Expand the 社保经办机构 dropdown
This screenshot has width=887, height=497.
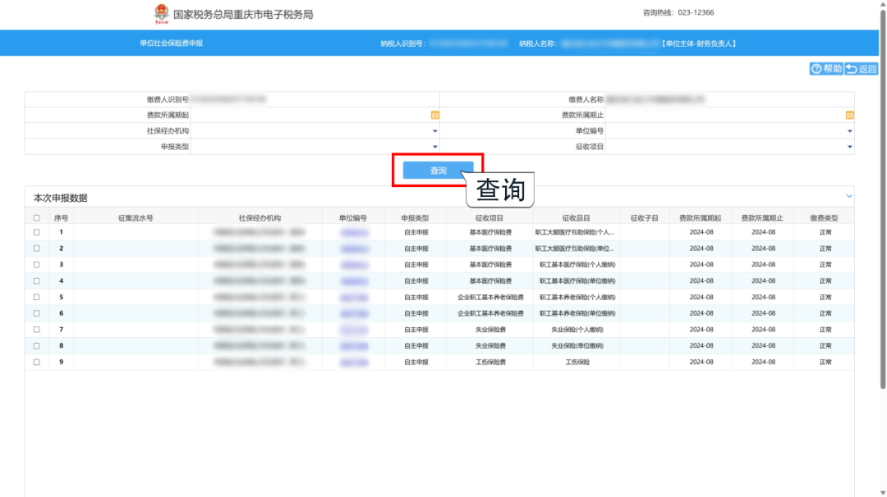click(x=434, y=131)
